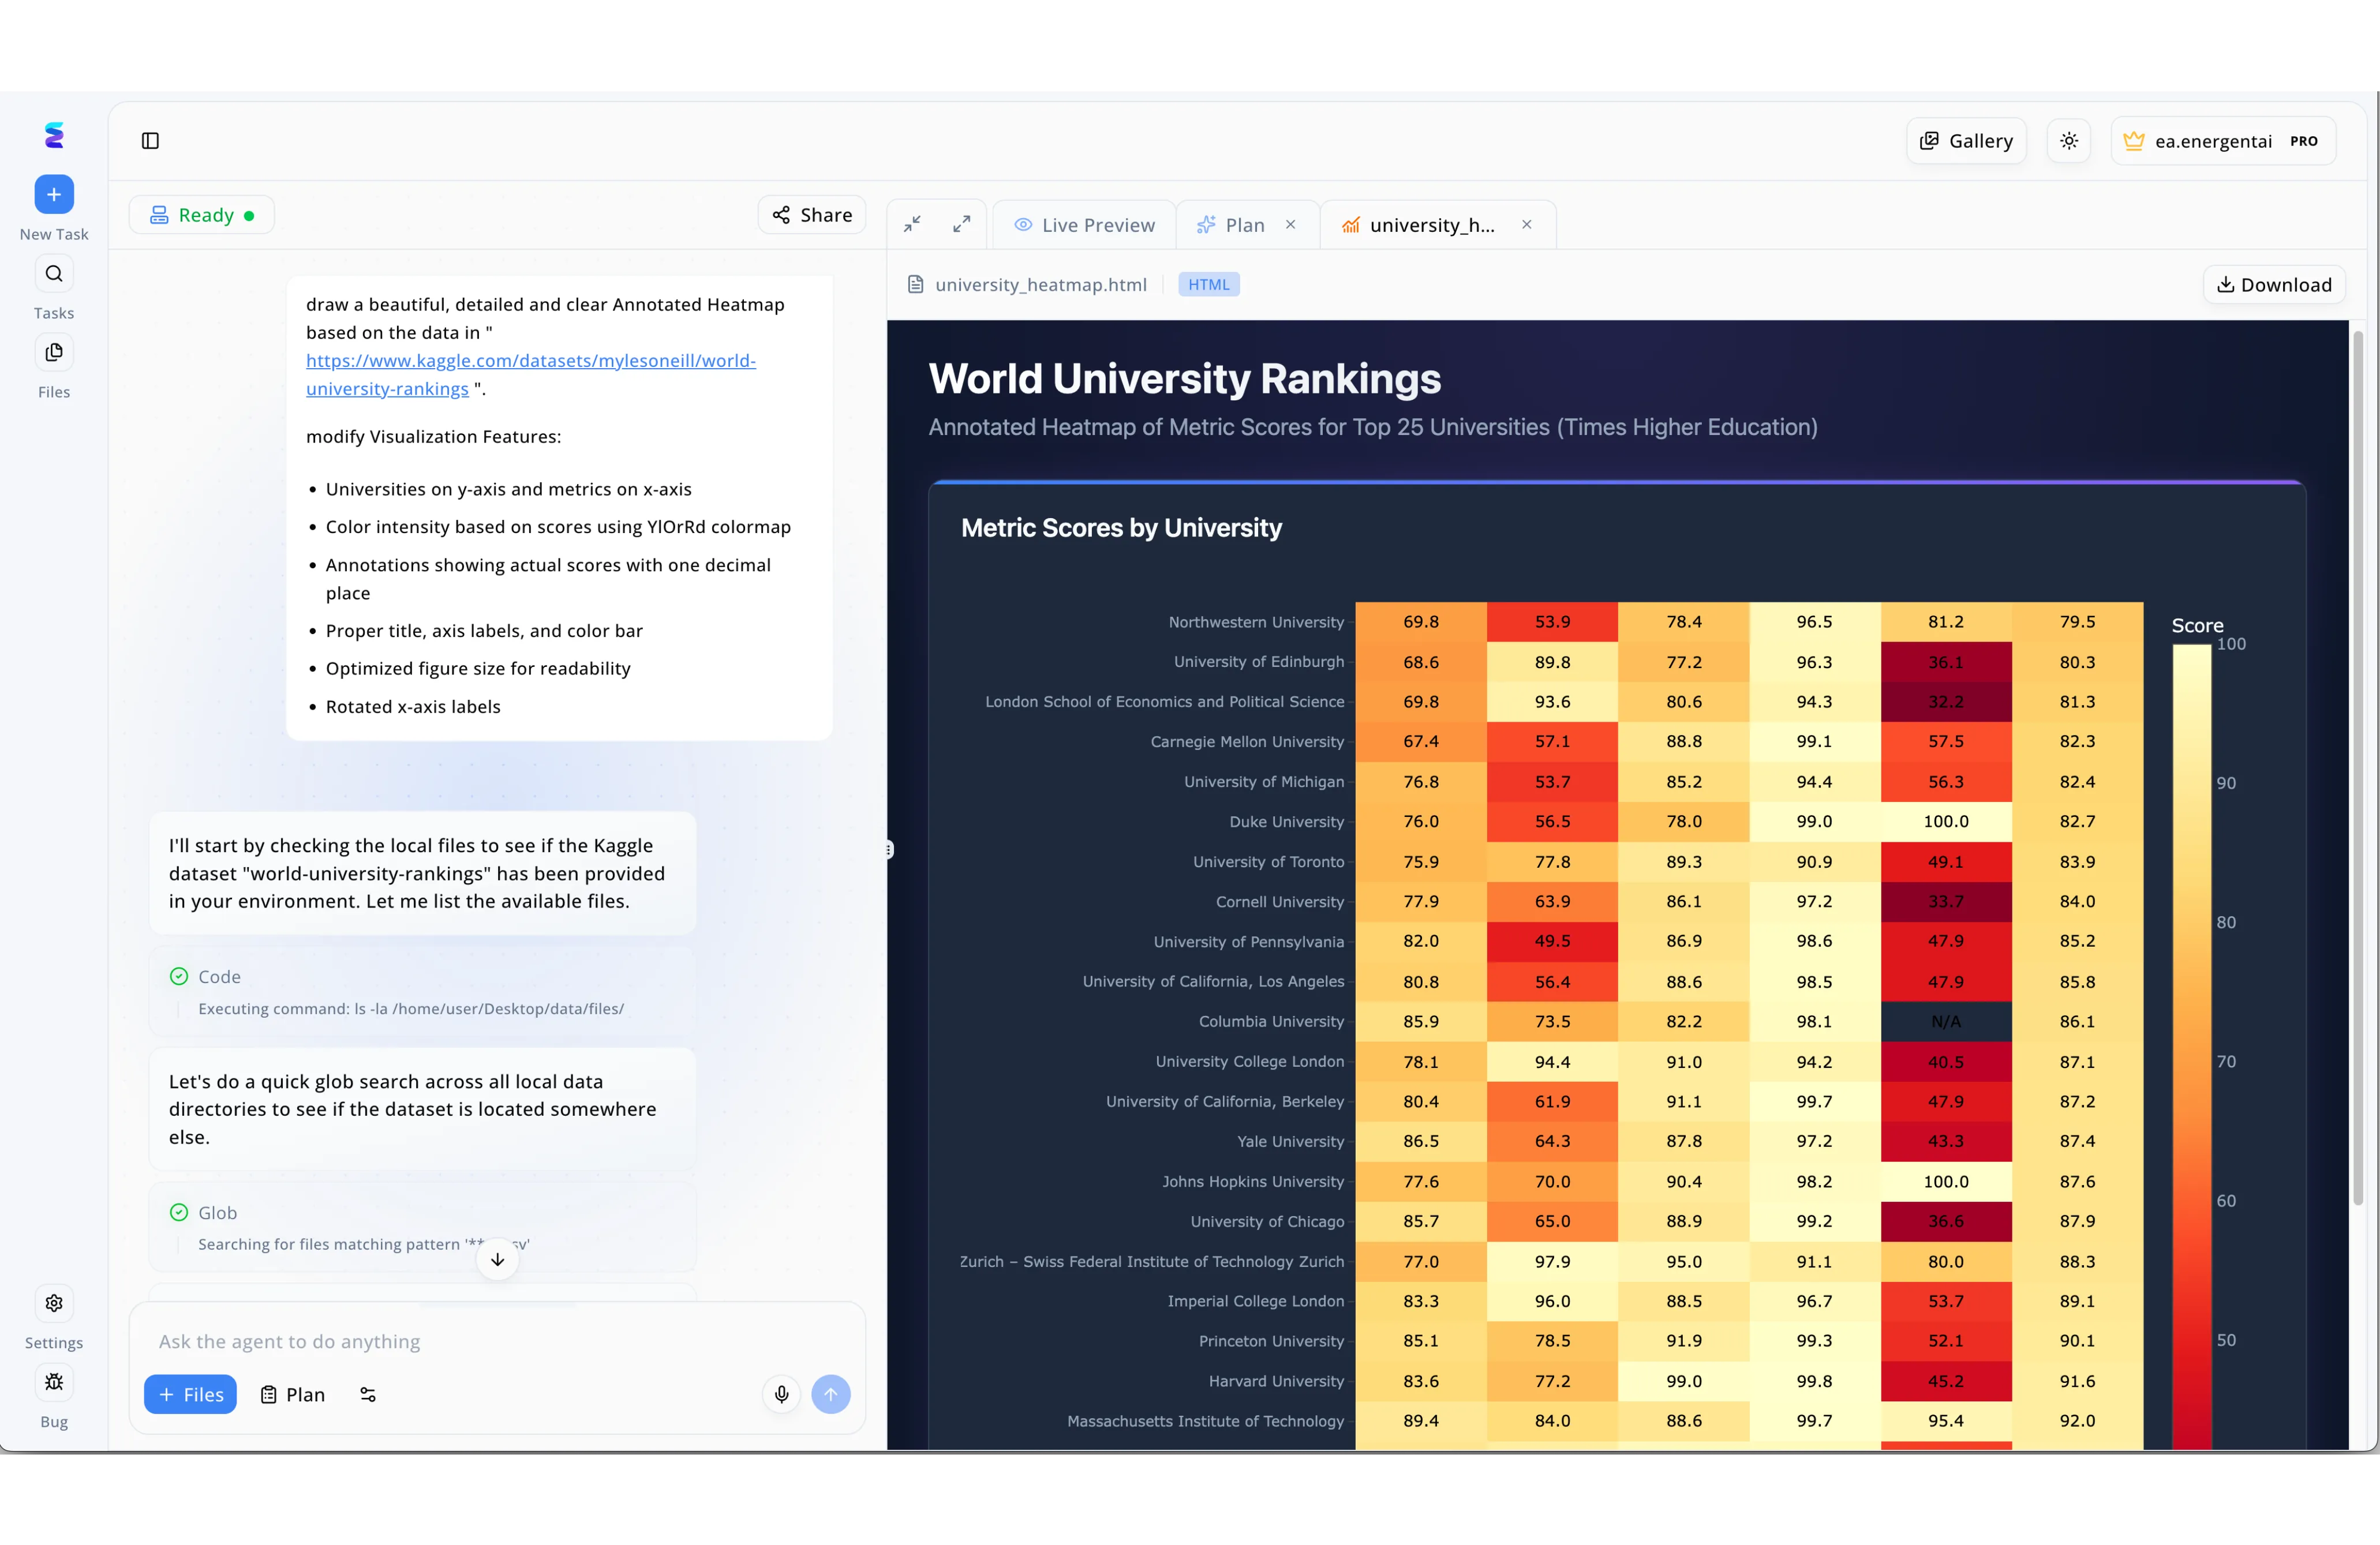Click the Ask the agent input field
This screenshot has height=1545, width=2380.
point(497,1341)
